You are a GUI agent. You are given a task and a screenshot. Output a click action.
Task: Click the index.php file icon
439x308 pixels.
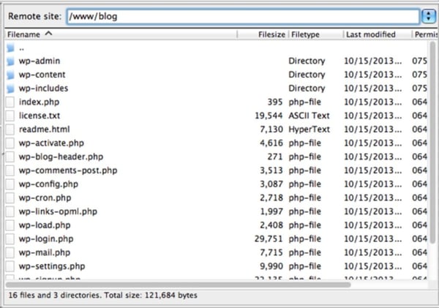pyautogui.click(x=10, y=102)
